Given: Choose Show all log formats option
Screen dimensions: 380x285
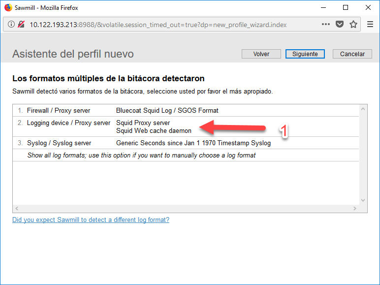Looking at the screenshot, I should [186, 155].
